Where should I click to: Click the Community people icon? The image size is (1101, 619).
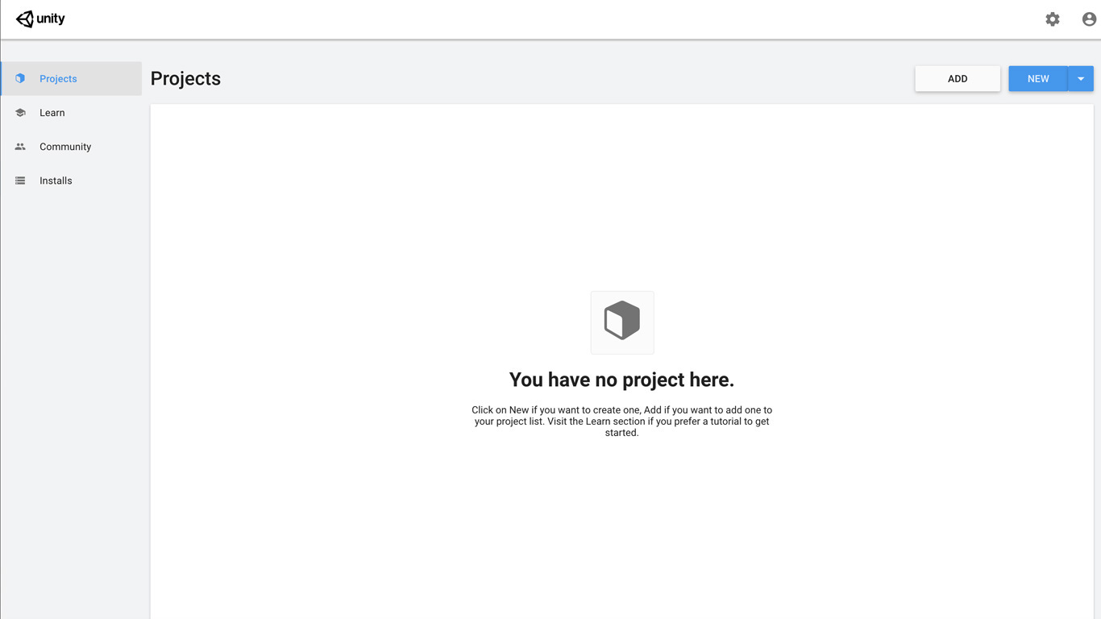point(20,147)
